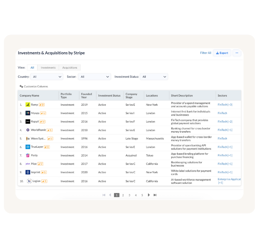This screenshot has width=259, height=245.
Task: Select the All view tab
Action: click(x=32, y=68)
